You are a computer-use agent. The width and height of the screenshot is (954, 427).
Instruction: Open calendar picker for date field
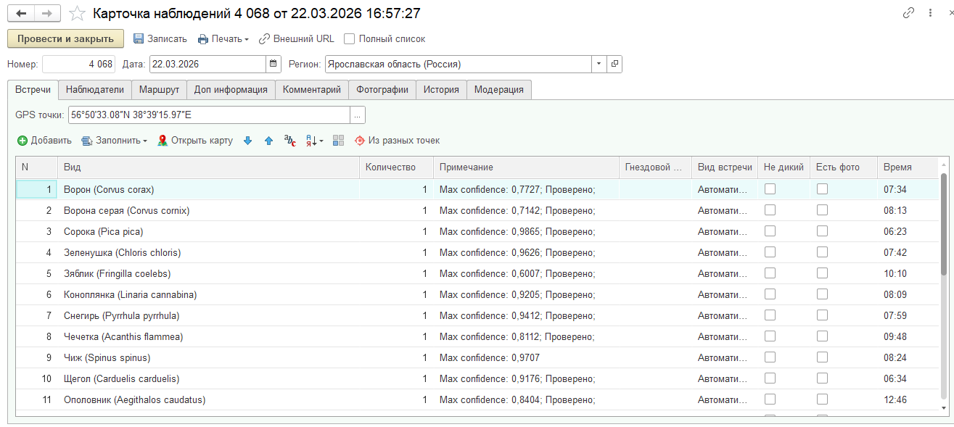click(x=274, y=65)
